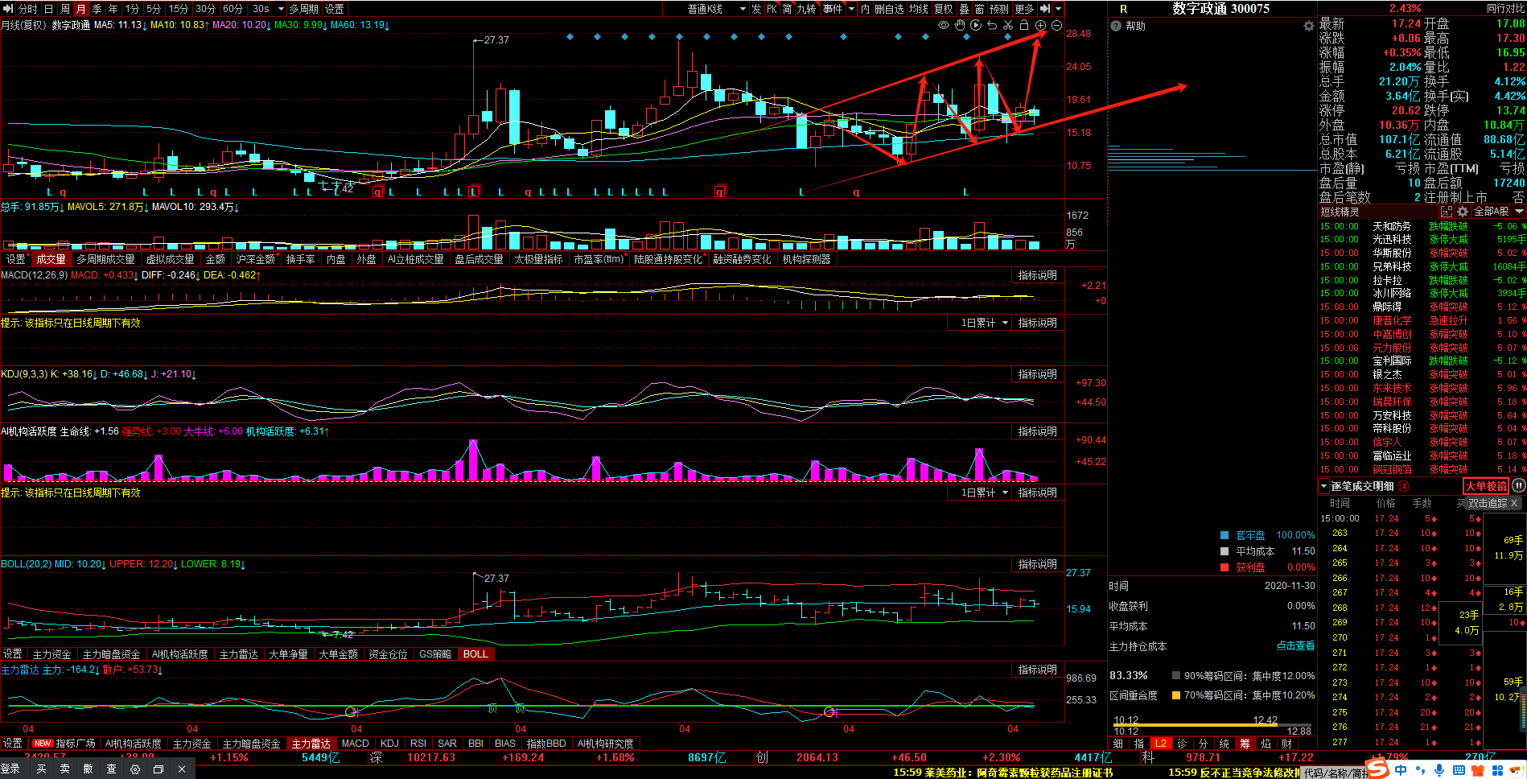Click the 买 buy button
Screen dimensions: 1527x779
point(41,769)
